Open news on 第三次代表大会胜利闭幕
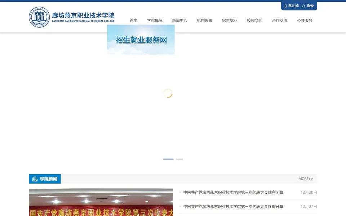This screenshot has width=346, height=216. 233,192
